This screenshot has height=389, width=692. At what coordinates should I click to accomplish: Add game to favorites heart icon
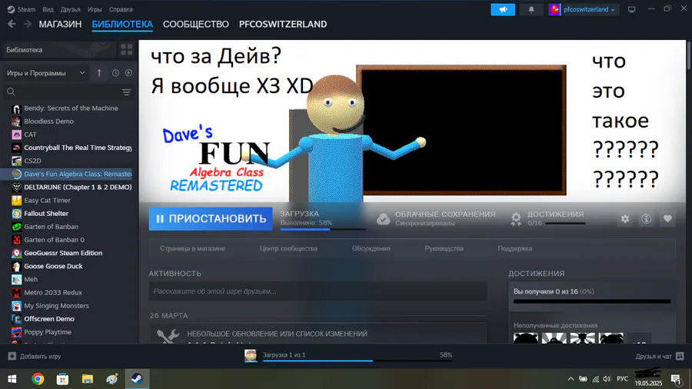(667, 219)
